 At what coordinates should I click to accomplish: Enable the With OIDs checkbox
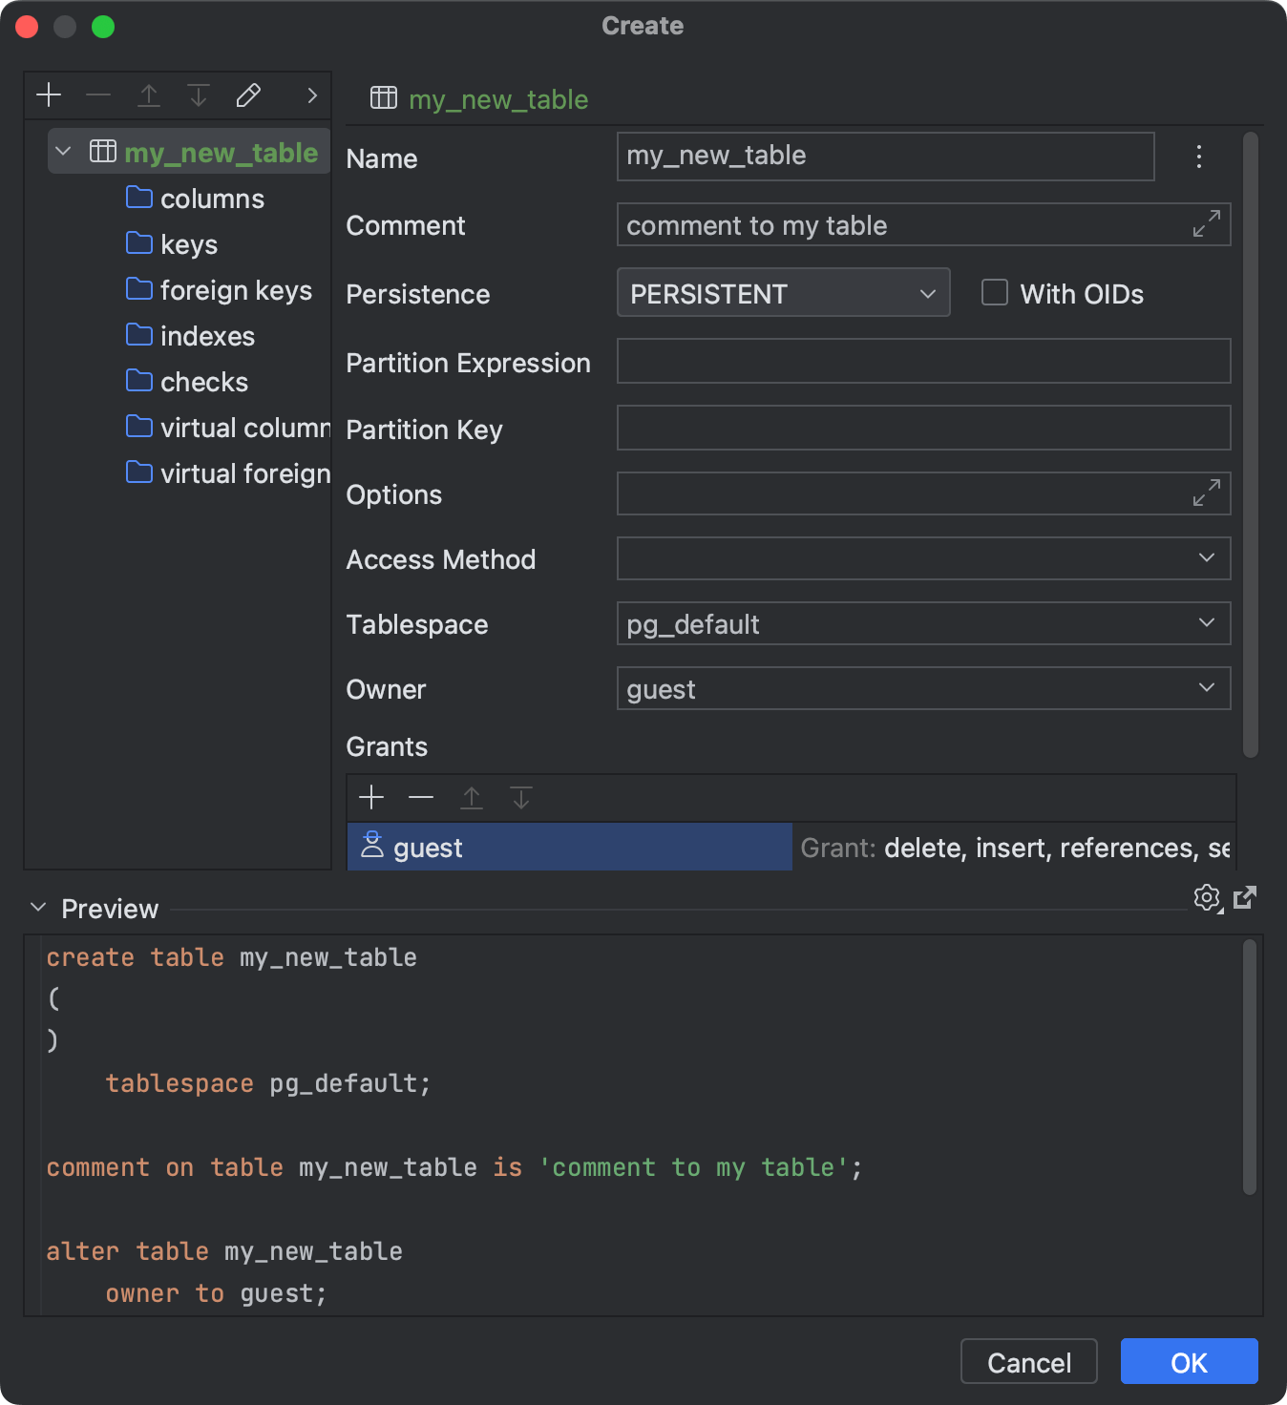click(x=994, y=293)
